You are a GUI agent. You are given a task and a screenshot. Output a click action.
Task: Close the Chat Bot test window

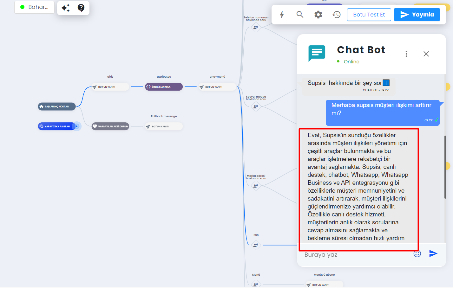tap(426, 54)
